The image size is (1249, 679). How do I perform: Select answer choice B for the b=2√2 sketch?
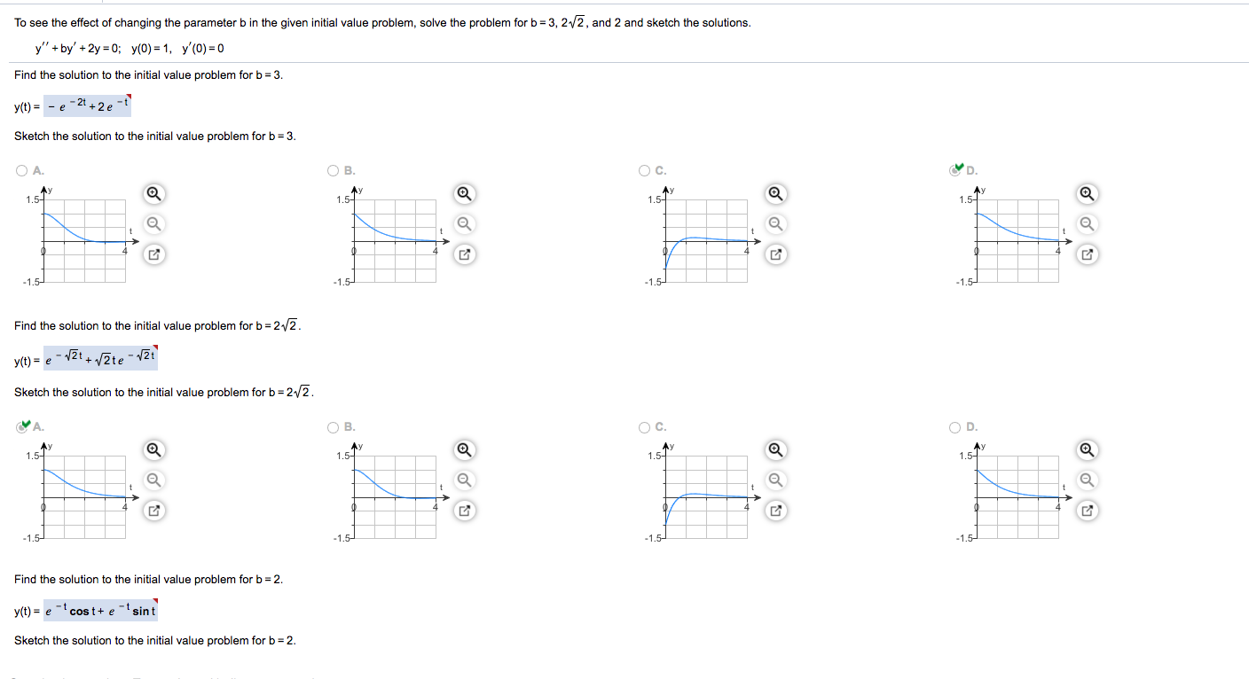pos(332,427)
